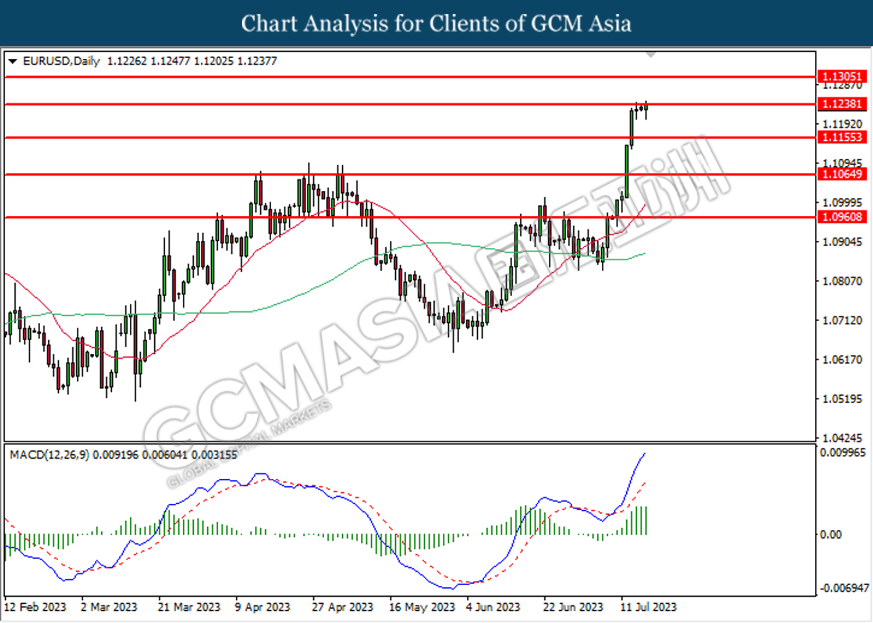Select the 1.12381 red price label
This screenshot has width=873, height=623.
[x=842, y=104]
